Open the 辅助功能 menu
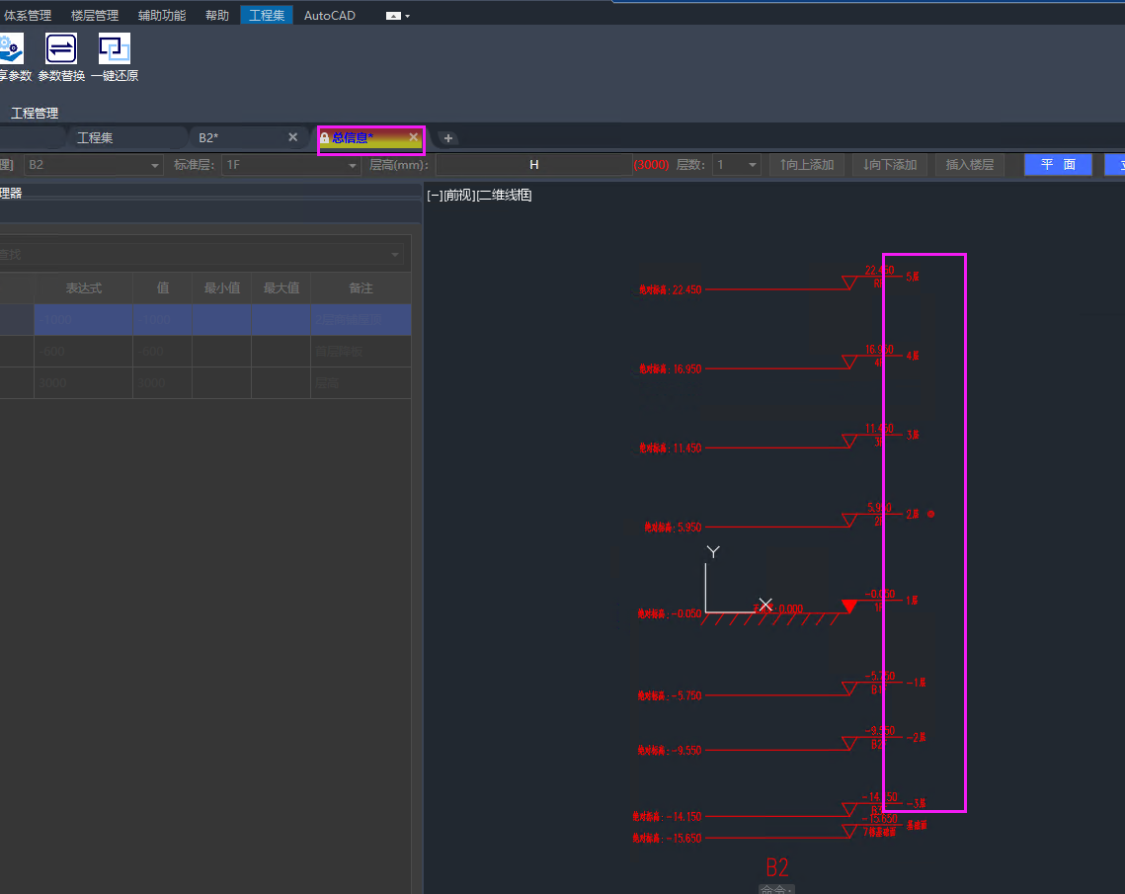This screenshot has width=1125, height=894. coord(162,16)
